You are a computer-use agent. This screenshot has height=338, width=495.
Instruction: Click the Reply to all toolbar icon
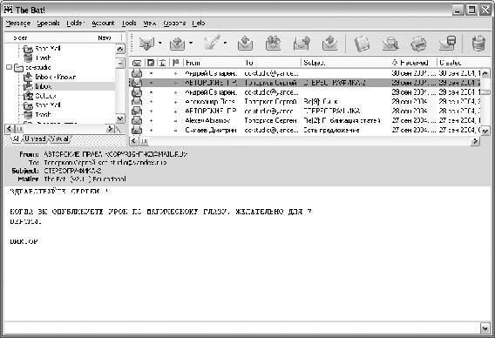coord(274,44)
